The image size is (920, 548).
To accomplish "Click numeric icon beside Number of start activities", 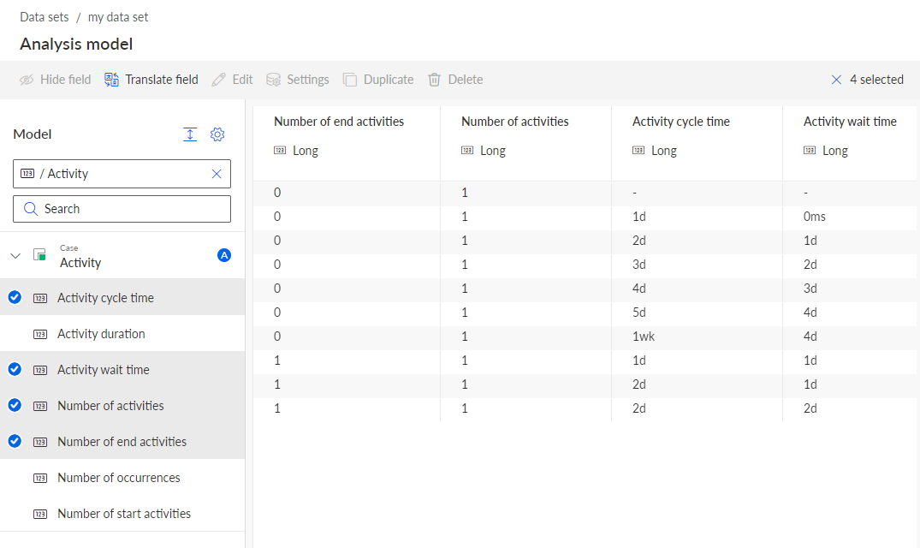I will pos(40,514).
